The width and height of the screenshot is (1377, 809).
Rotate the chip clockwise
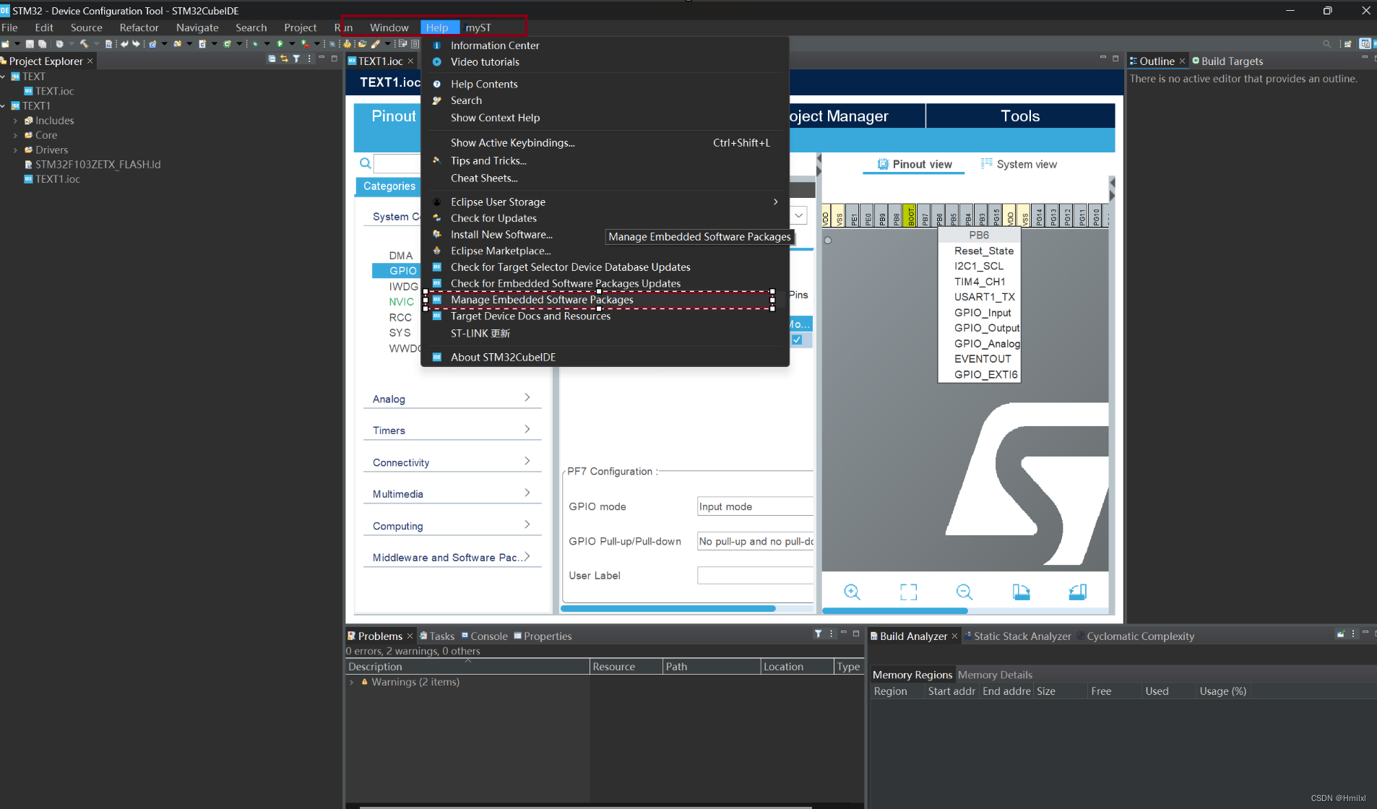[1021, 592]
